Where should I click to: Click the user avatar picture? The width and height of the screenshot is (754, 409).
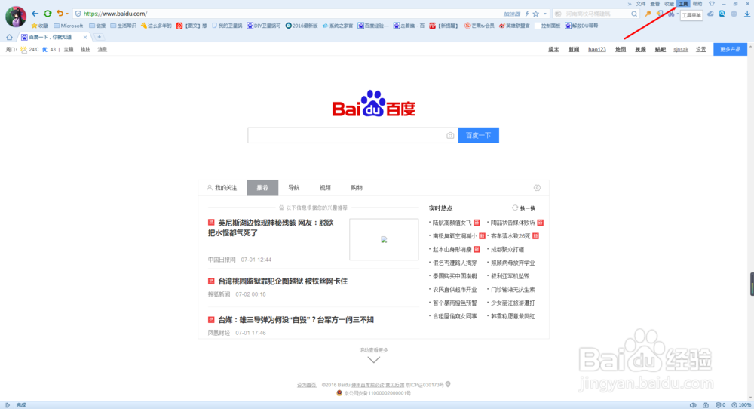pos(15,17)
